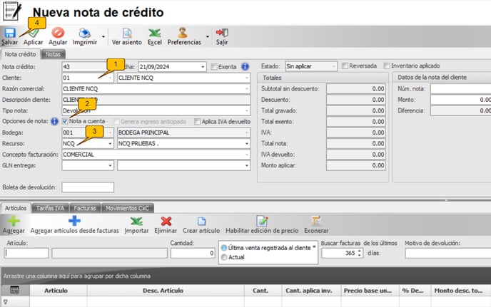Exit using the Salir icon
Viewport: 491px width, 307px height.
pos(222,33)
